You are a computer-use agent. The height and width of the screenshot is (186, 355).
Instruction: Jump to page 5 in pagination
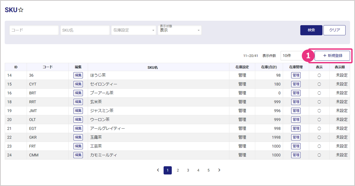pos(209,170)
